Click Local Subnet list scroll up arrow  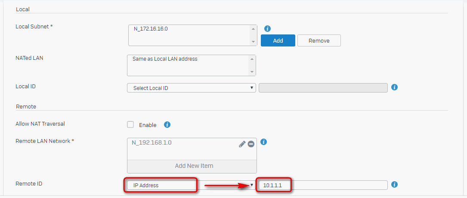click(253, 29)
